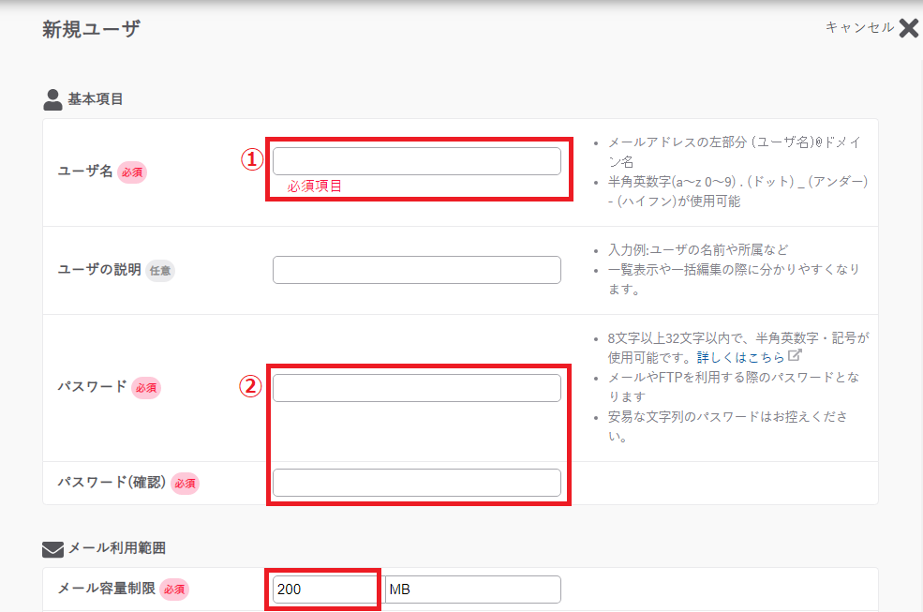Image resolution: width=923 pixels, height=612 pixels.
Task: Click the ユーザ名 input field
Action: (417, 161)
